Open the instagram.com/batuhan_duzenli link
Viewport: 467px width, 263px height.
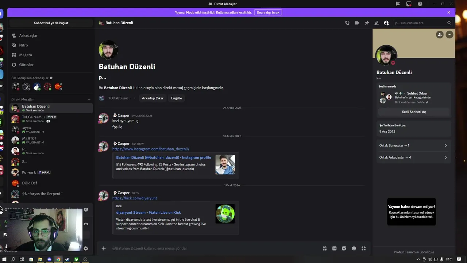tap(151, 149)
